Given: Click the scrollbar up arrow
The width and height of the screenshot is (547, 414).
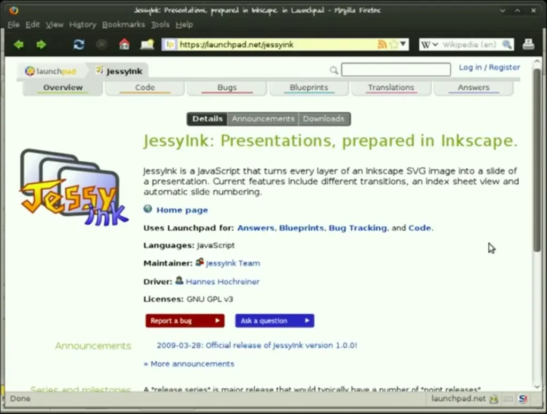Looking at the screenshot, I should (537, 61).
